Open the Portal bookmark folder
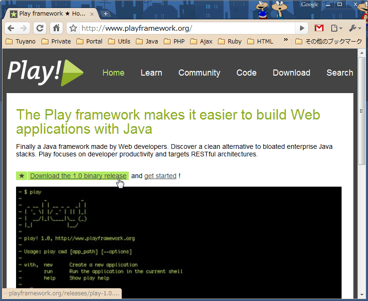 90,42
